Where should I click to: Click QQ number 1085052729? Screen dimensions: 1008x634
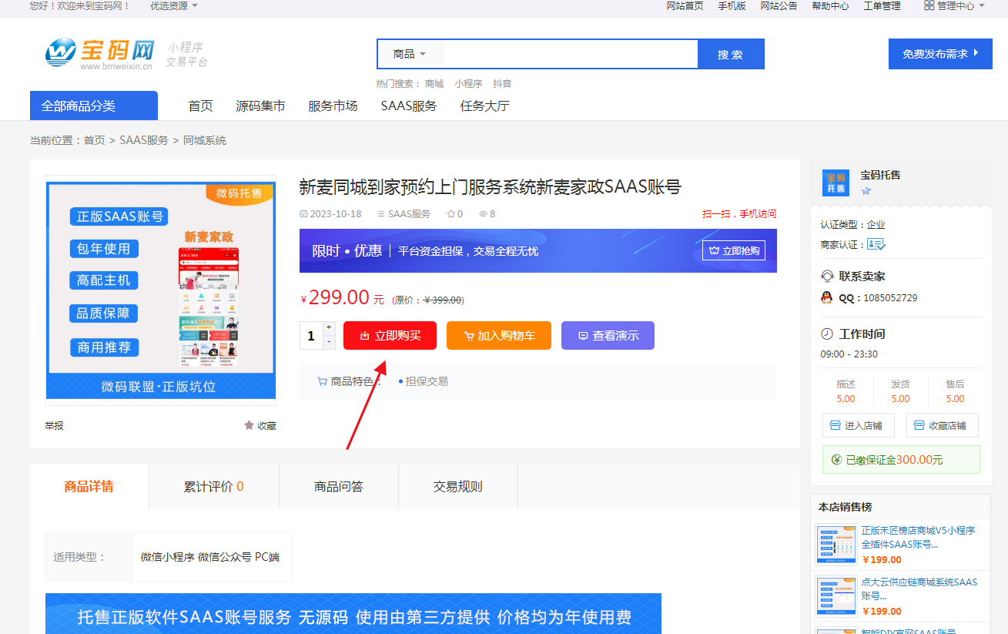[x=890, y=297]
